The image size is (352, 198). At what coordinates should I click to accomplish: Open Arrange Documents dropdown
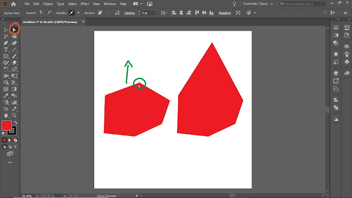(x=138, y=4)
